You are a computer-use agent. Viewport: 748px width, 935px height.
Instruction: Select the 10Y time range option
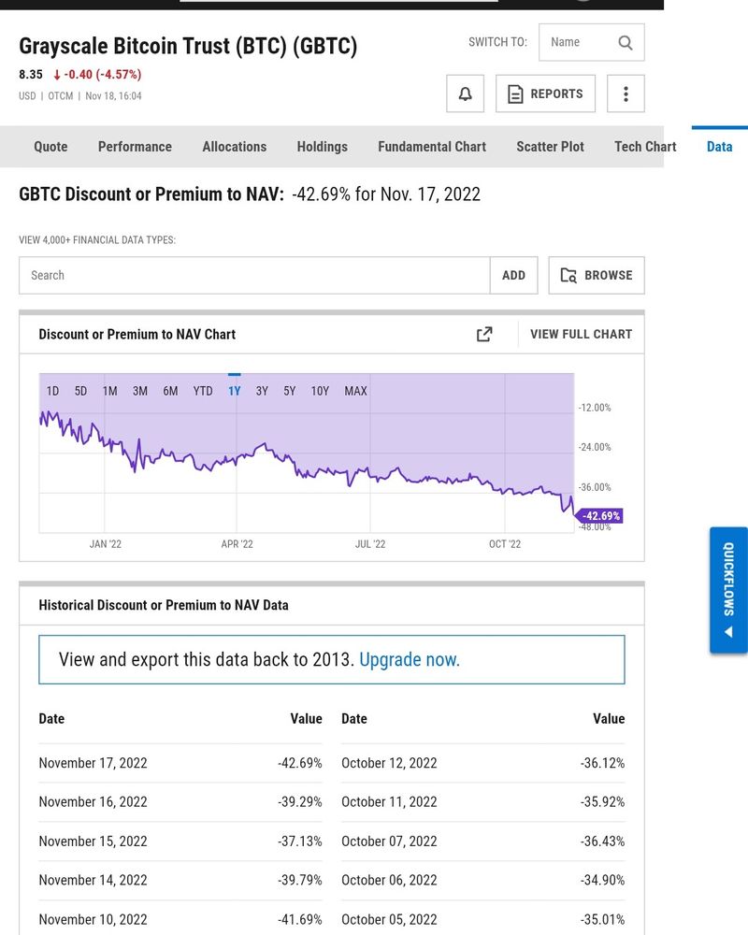tap(322, 391)
